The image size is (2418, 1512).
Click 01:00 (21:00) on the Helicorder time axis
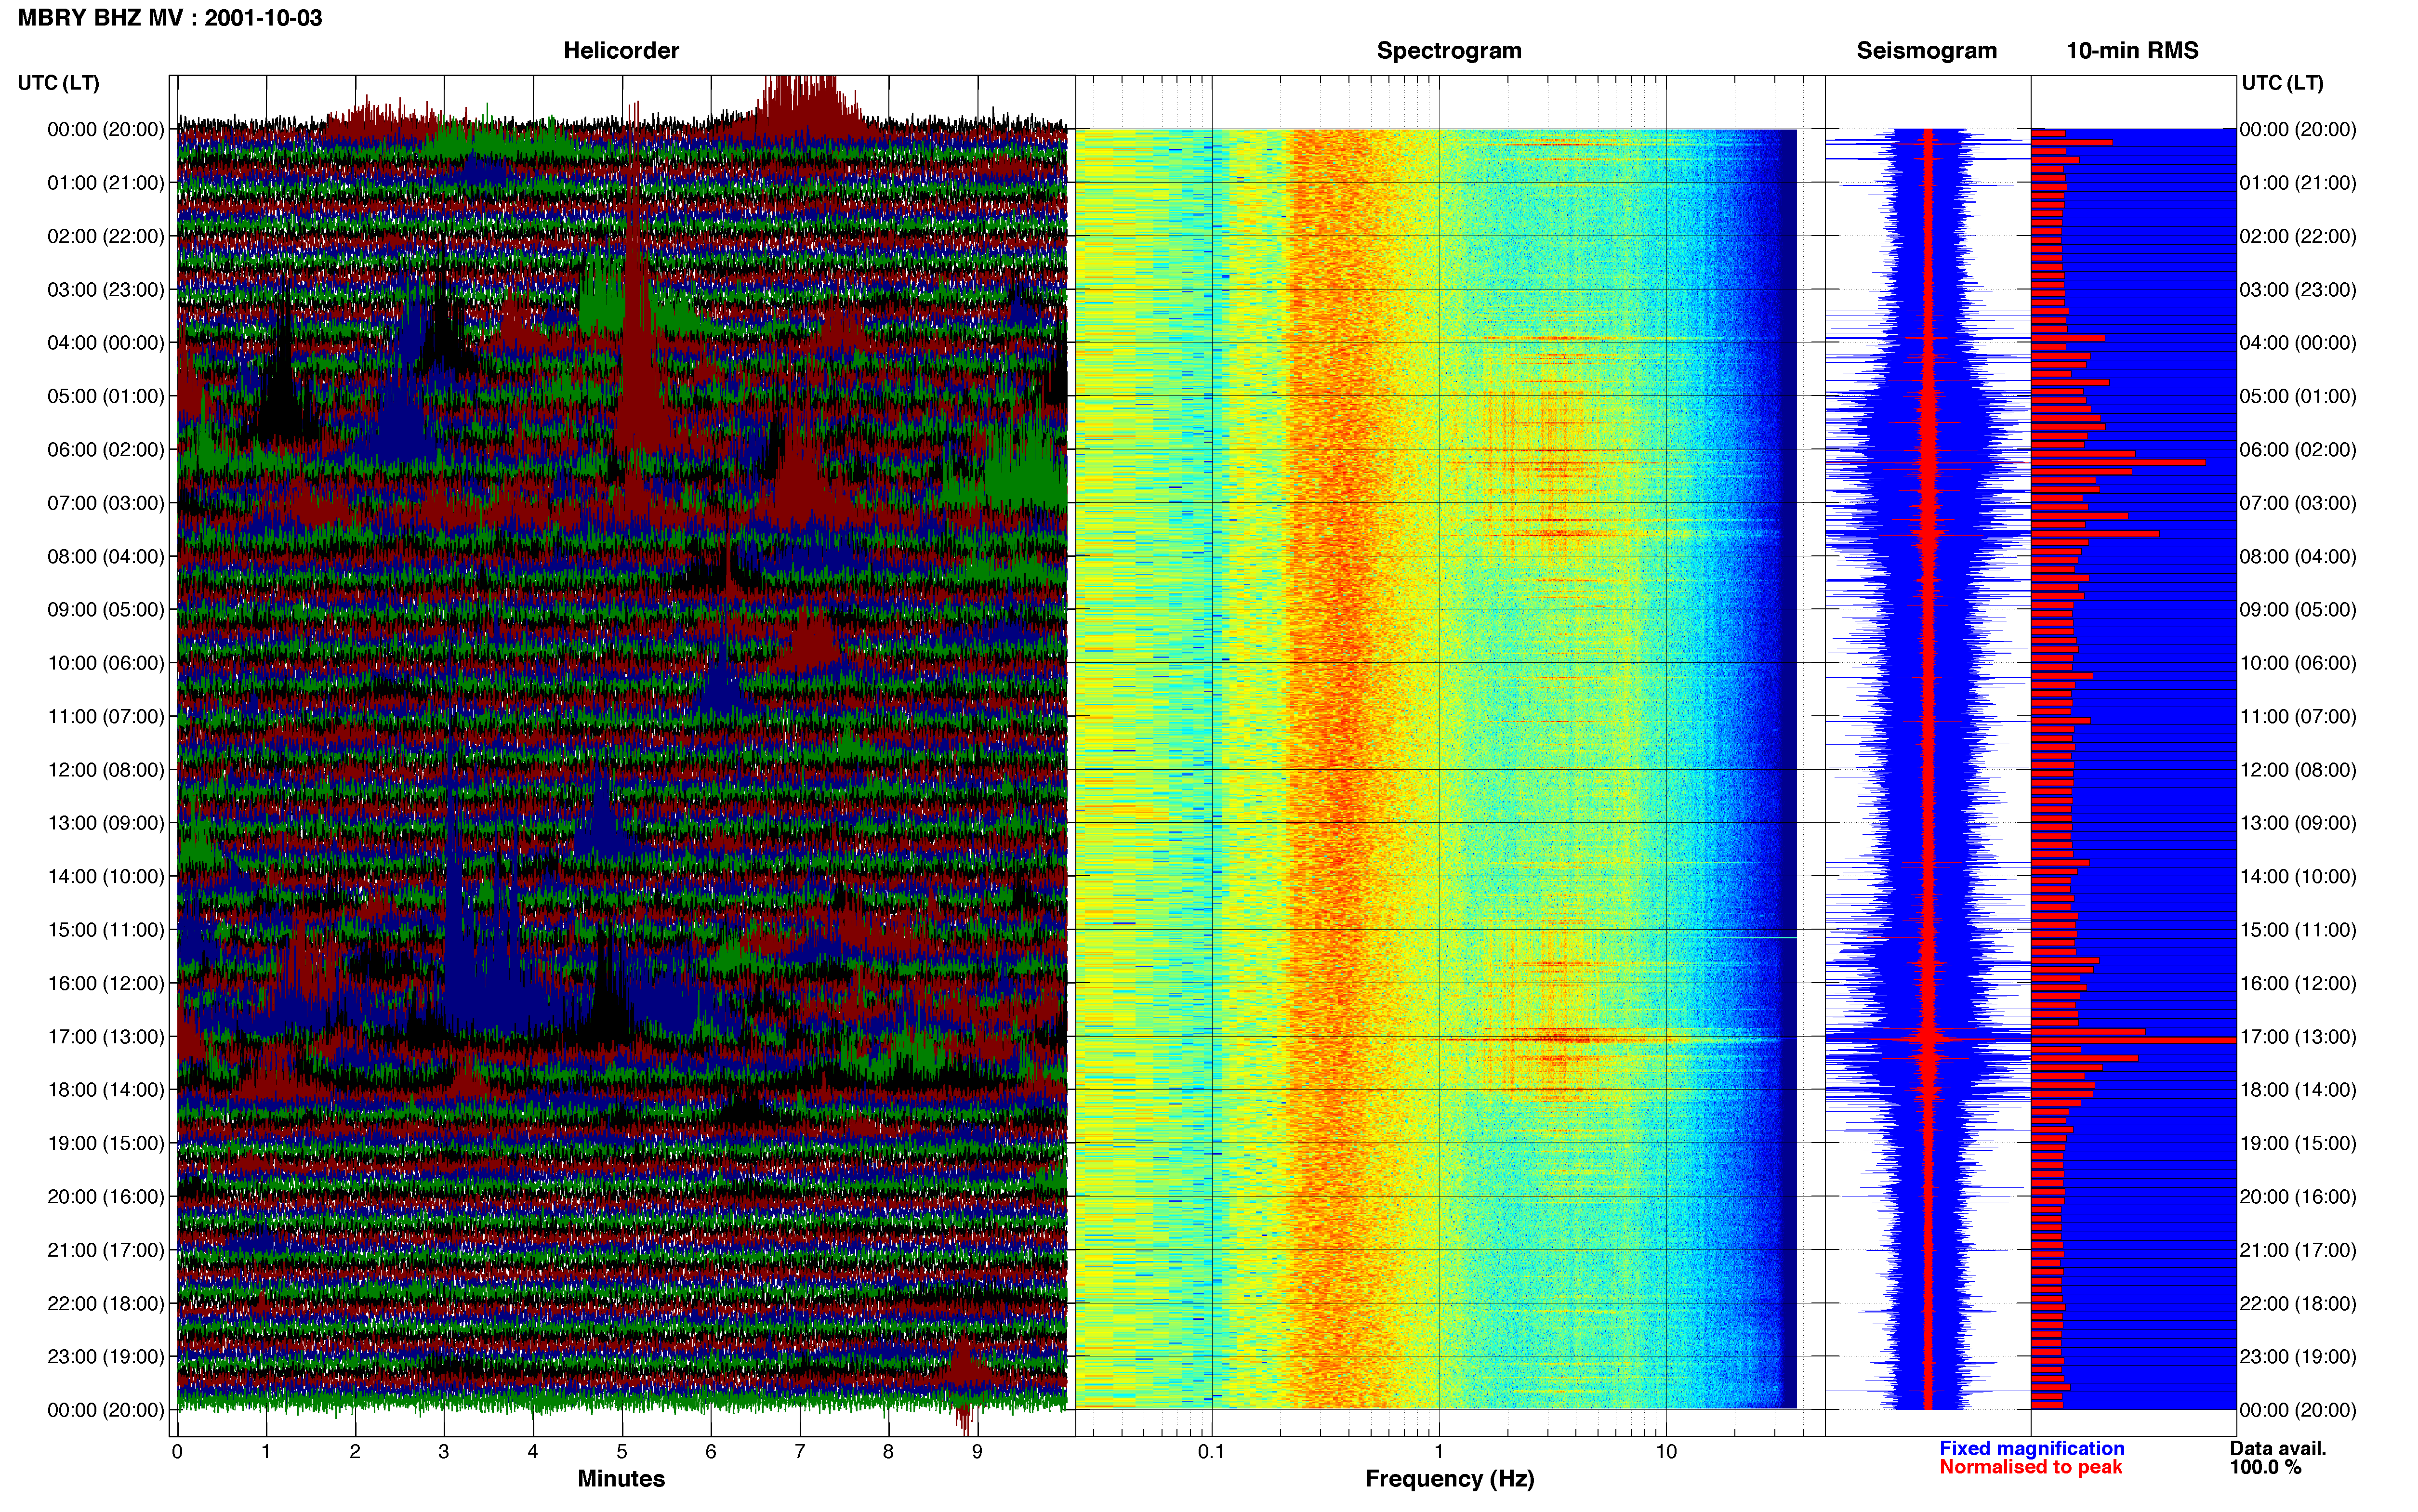coord(106,183)
